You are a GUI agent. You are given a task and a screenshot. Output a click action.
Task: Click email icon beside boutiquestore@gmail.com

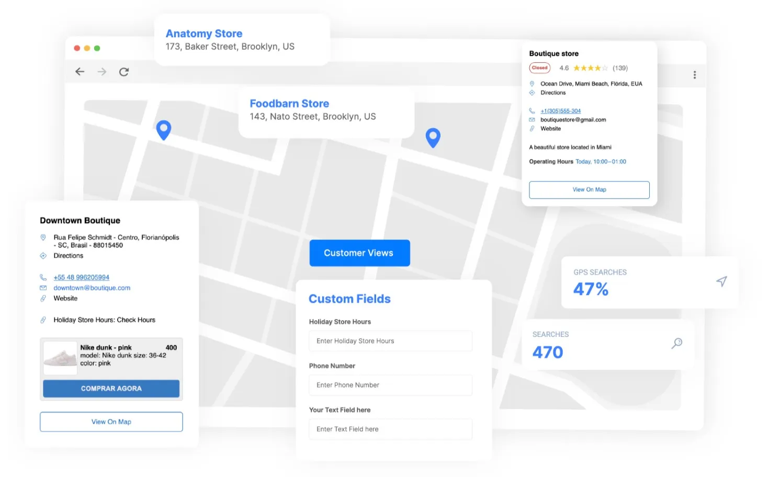(x=532, y=120)
